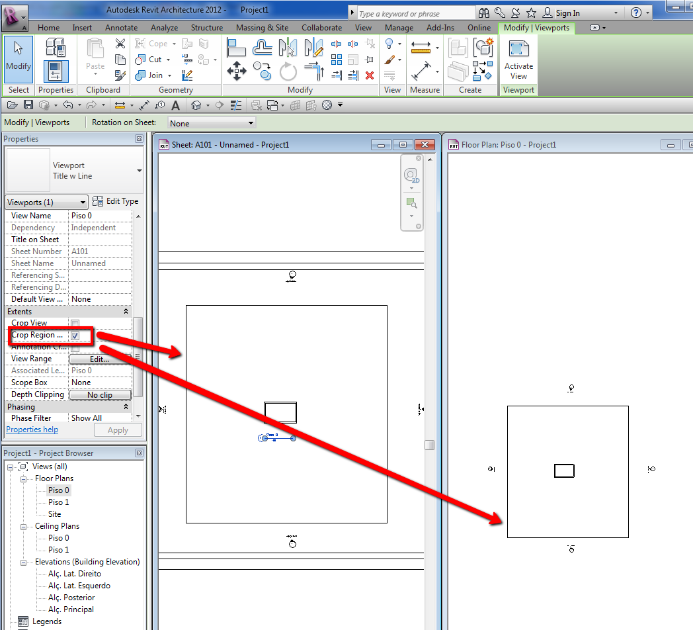The height and width of the screenshot is (630, 693).
Task: Click the Pin tool
Action: pos(370,60)
